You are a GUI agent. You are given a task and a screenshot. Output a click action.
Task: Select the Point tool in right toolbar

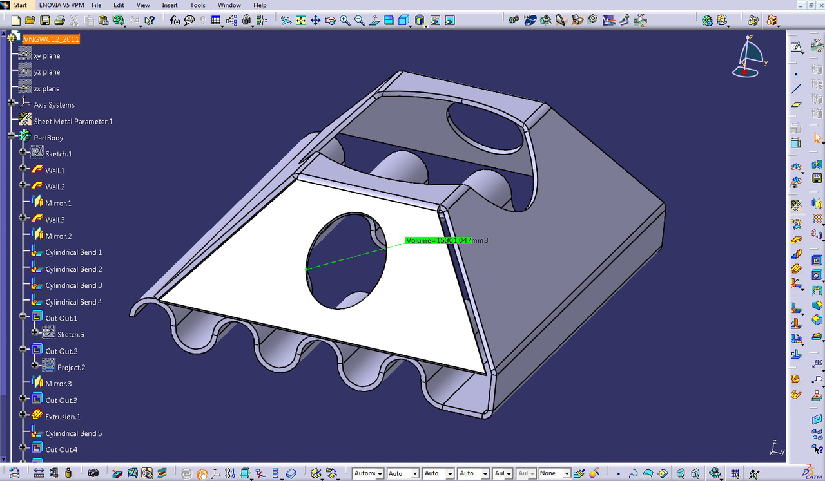pos(797,74)
